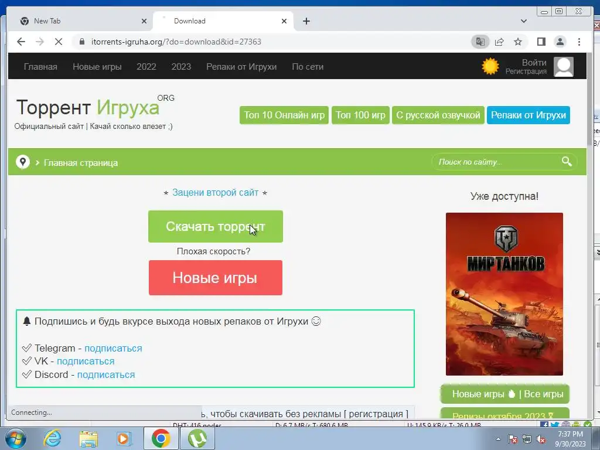Open the Зацени второй сайт link
The width and height of the screenshot is (600, 450).
216,192
